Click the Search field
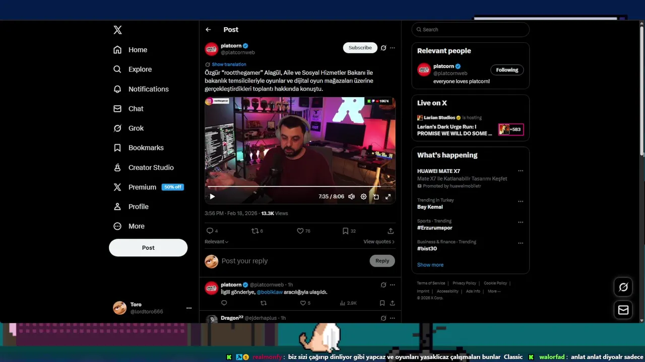Image resolution: width=645 pixels, height=362 pixels. (471, 30)
